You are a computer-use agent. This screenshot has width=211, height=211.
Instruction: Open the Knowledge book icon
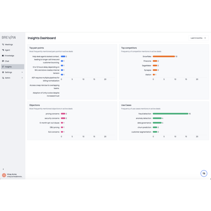pos(3,56)
